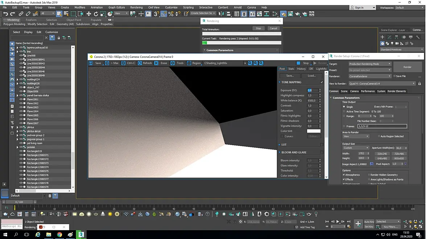Click the white Color tint swatch
Image resolution: width=428 pixels, height=239 pixels.
point(314,131)
